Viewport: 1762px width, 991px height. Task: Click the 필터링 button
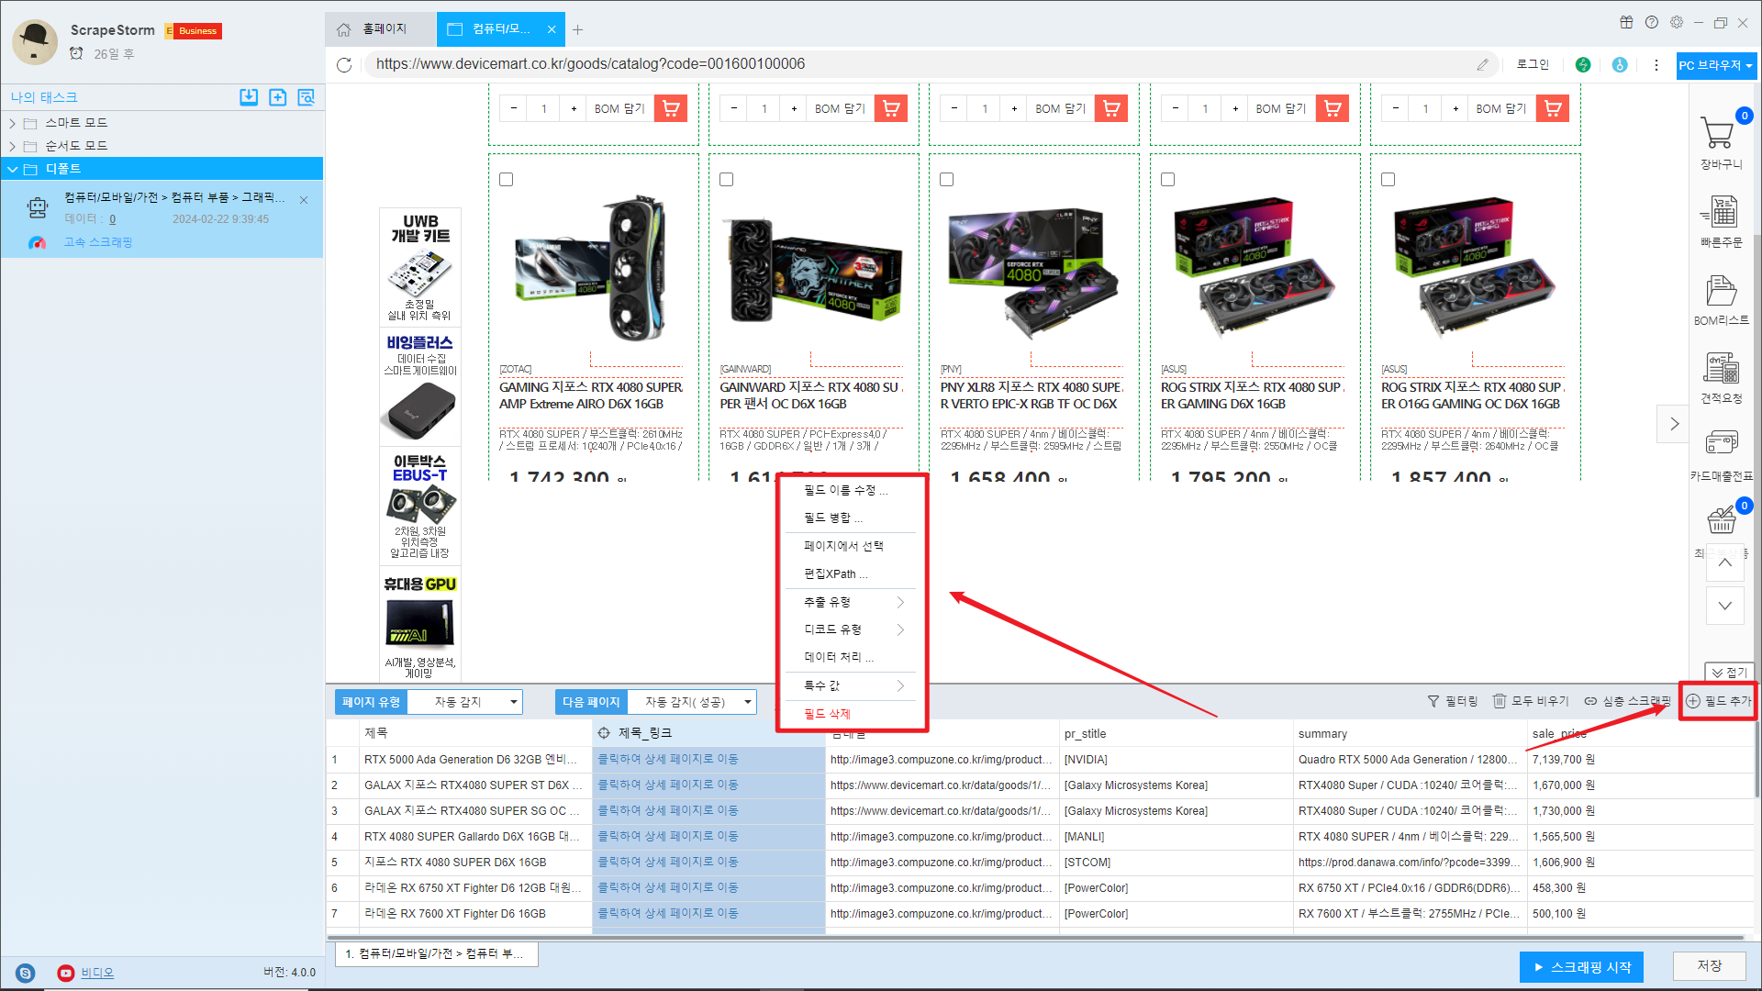coord(1453,701)
